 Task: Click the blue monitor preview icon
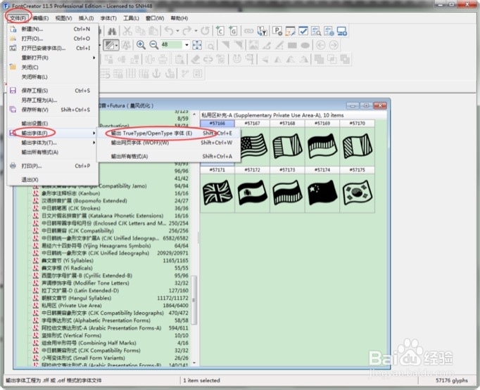coord(341,31)
